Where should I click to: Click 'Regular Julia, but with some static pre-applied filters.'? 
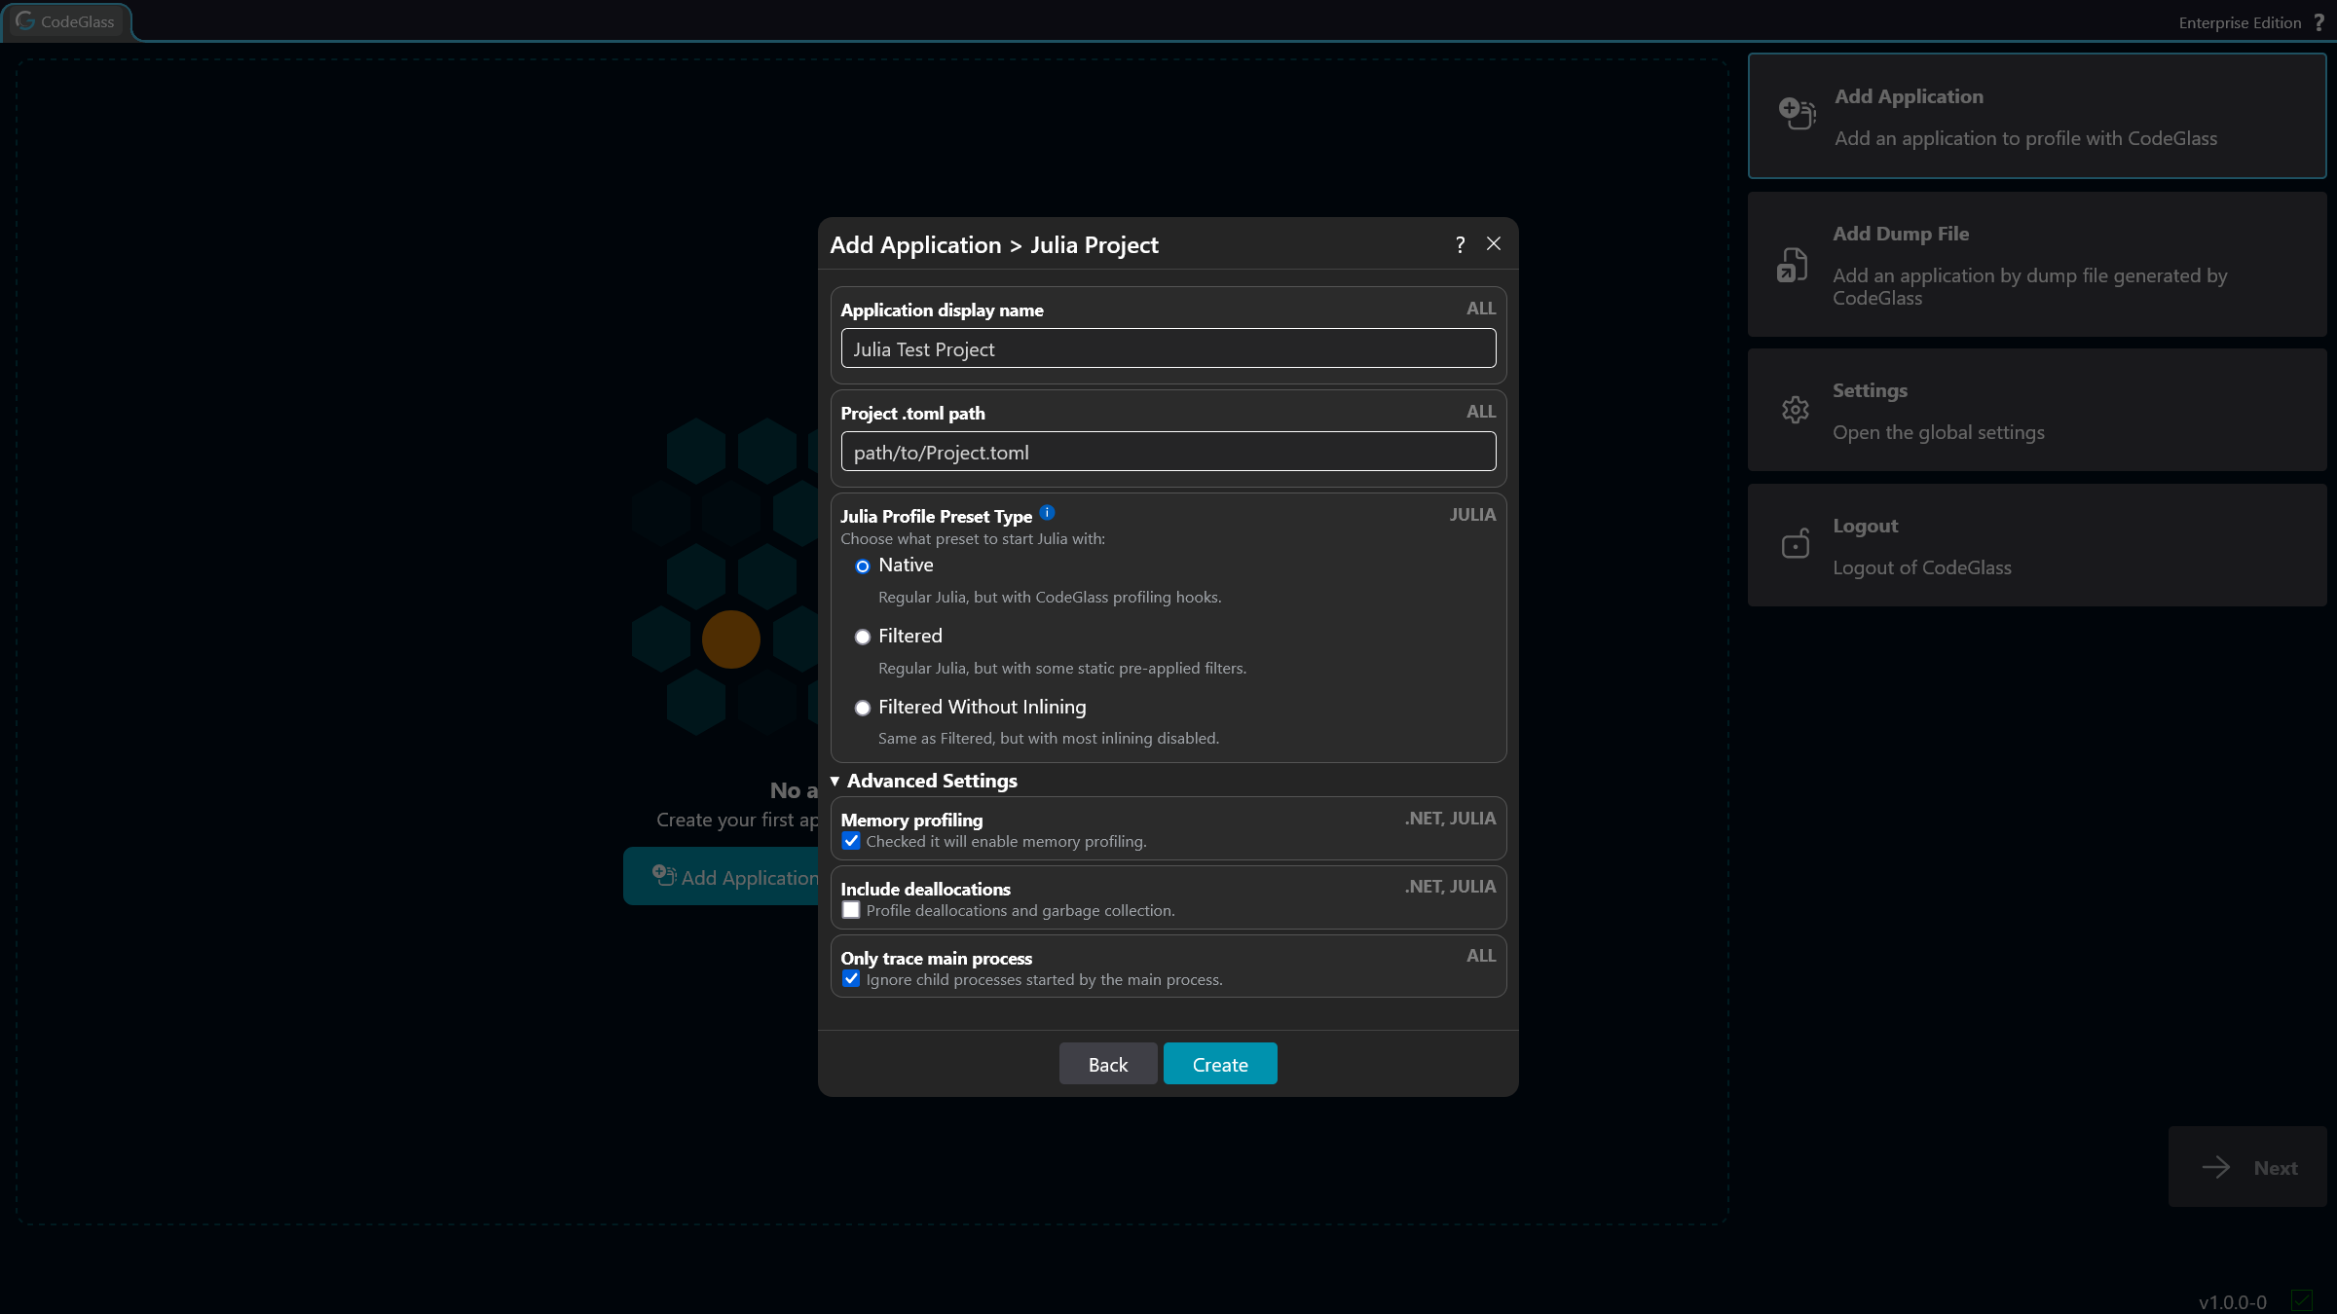point(1062,669)
